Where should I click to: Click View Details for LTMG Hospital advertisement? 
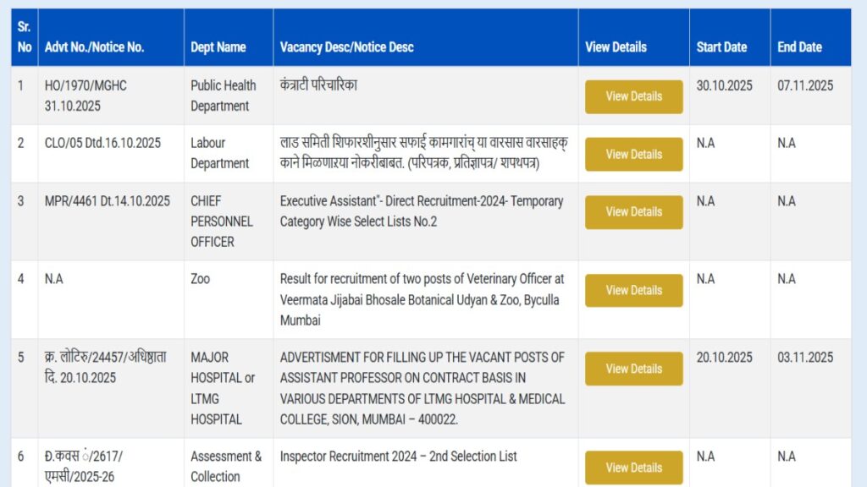[633, 369]
